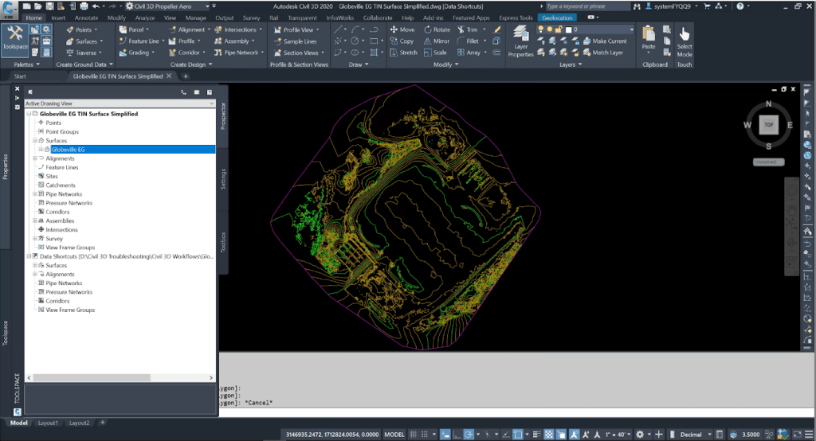Open the Prospector toolspace tab

223,116
